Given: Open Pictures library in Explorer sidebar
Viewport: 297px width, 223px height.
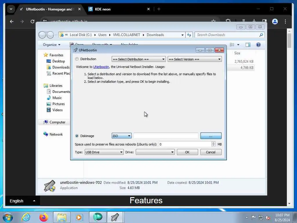Looking at the screenshot, I should 59,104.
